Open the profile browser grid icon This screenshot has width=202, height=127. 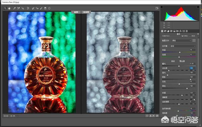(194, 40)
